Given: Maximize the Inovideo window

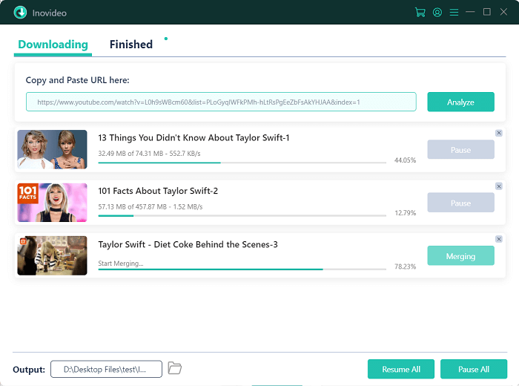Looking at the screenshot, I should point(487,12).
